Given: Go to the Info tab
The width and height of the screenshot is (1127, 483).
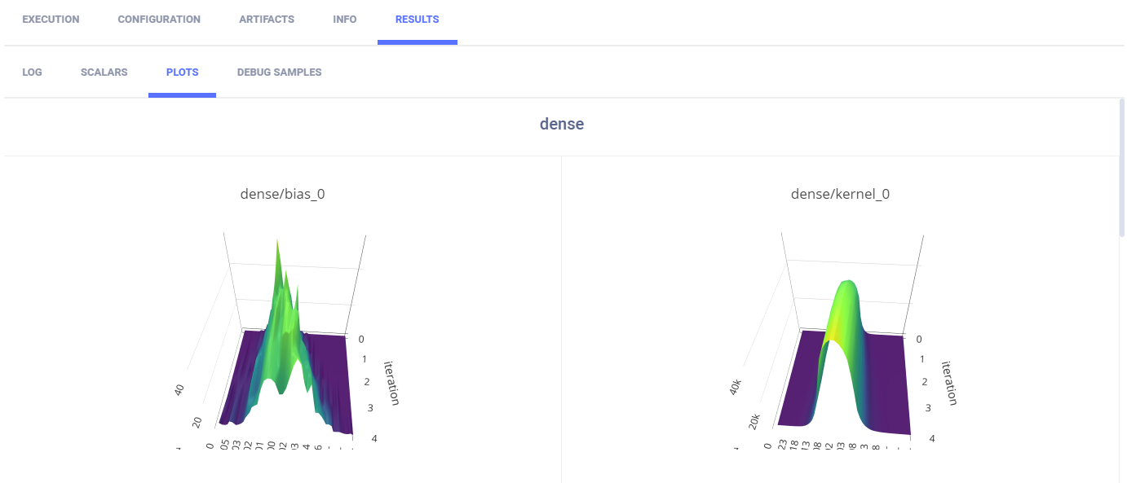Looking at the screenshot, I should [345, 20].
